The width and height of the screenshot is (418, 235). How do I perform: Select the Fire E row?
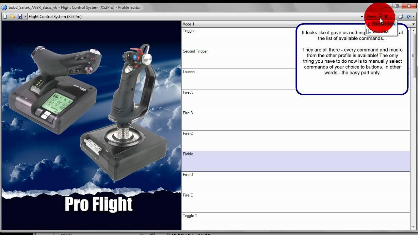click(296, 202)
